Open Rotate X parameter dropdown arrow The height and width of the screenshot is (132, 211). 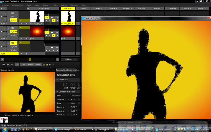(68, 107)
